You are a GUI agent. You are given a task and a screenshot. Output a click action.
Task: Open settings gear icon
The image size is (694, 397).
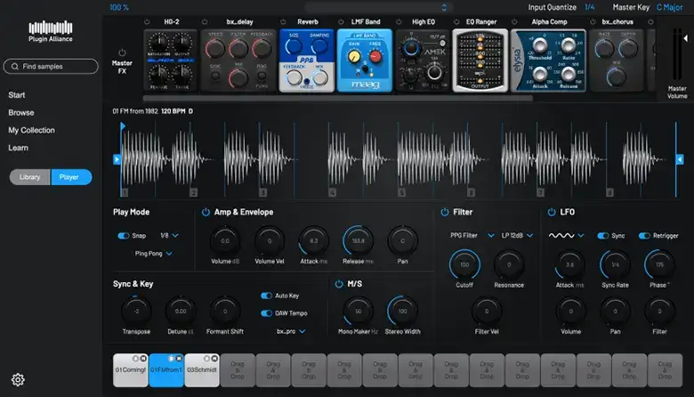(x=18, y=380)
